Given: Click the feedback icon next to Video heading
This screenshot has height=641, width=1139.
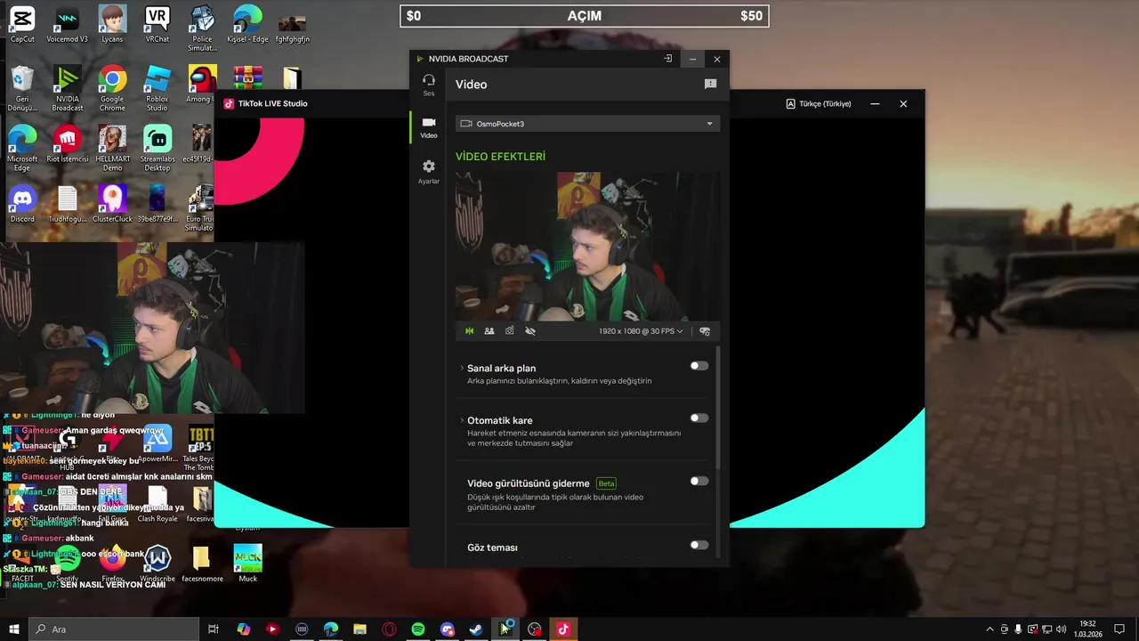Looking at the screenshot, I should point(710,84).
